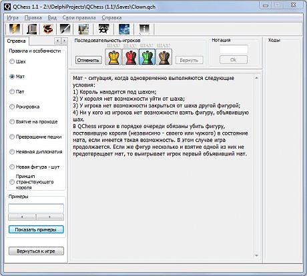
Task: Switch to the Справка tab
Action: pos(17,41)
